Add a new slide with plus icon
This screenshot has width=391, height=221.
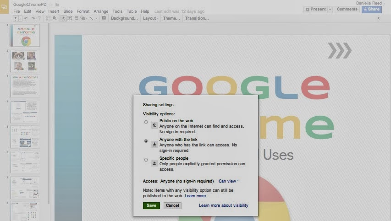pos(16,18)
